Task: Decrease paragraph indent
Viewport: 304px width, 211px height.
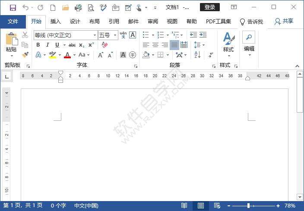Action: click(193, 35)
